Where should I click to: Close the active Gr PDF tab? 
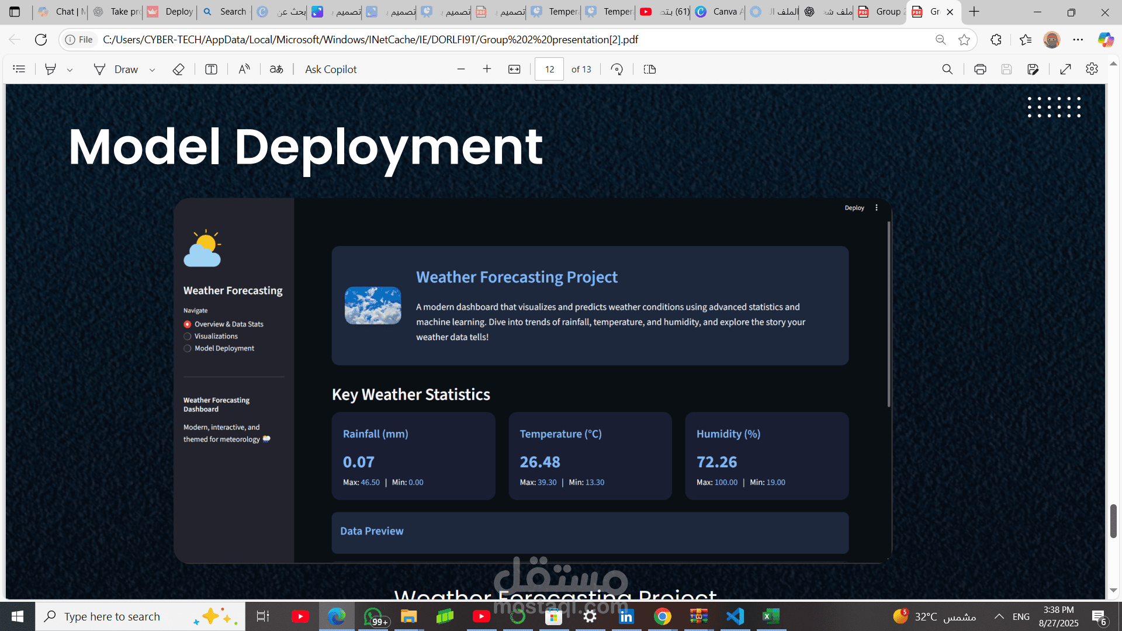click(950, 12)
